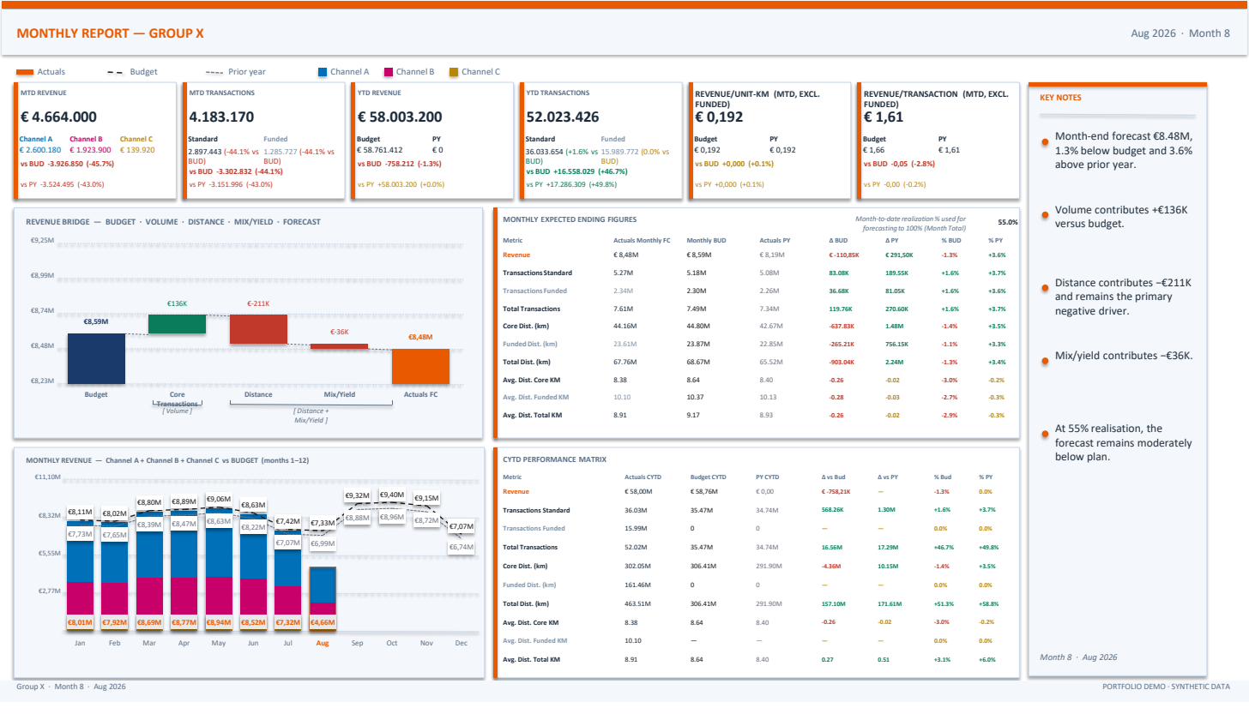Select the YTD Revenue value € 58.003.200
This screenshot has height=720, width=1249.
400,117
